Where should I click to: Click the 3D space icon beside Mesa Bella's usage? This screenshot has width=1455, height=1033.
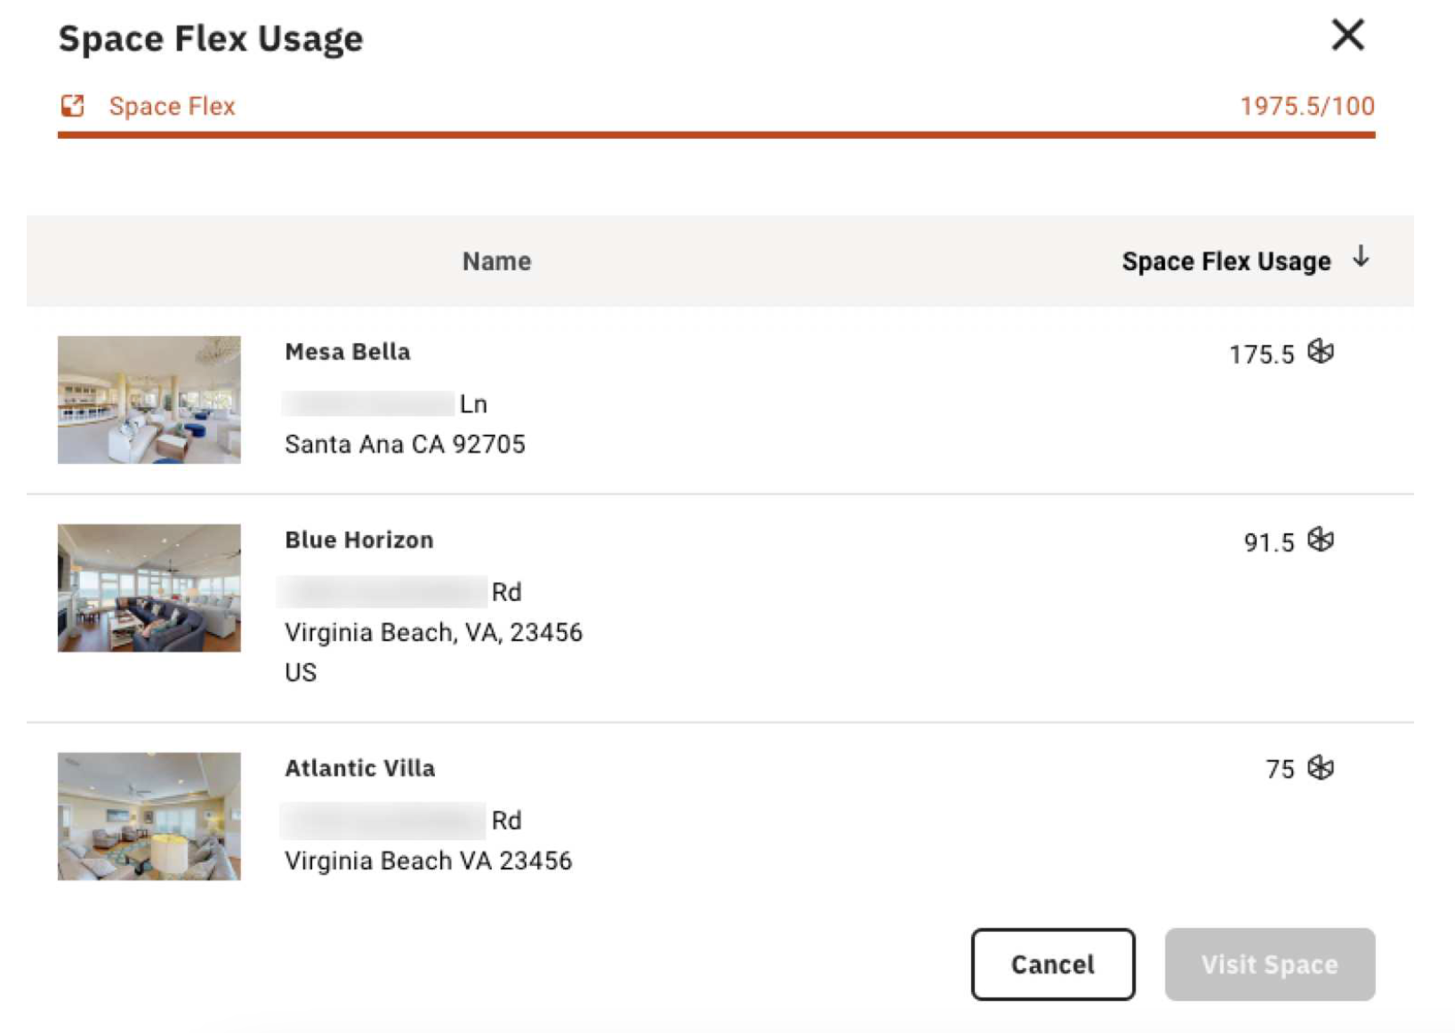tap(1322, 351)
